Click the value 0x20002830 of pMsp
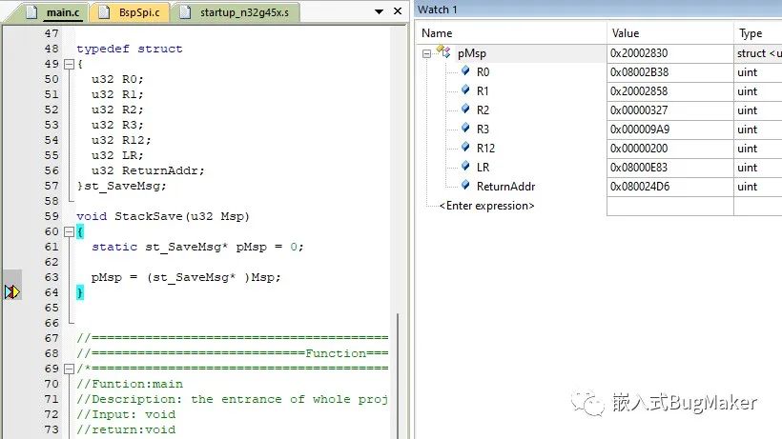782x439 pixels. (639, 53)
